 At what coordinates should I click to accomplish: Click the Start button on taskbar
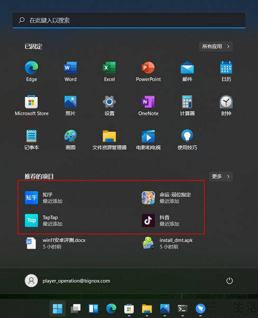coord(58,308)
